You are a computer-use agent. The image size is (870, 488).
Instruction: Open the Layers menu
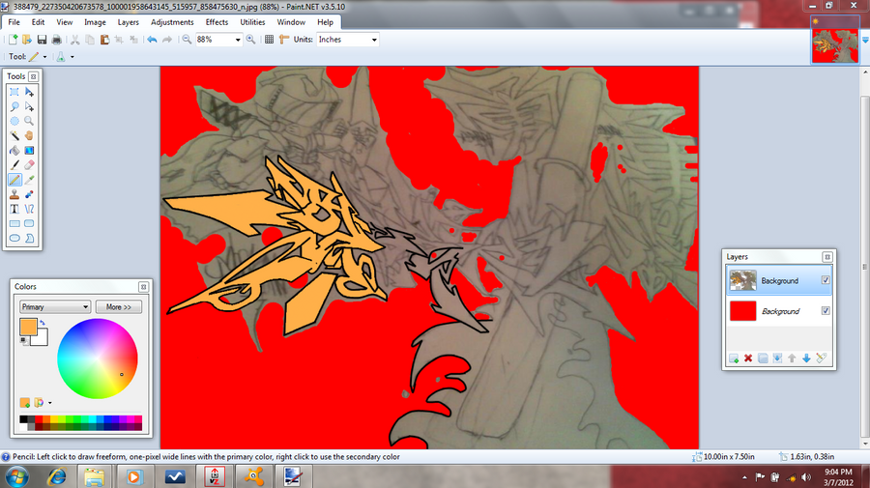tap(129, 22)
